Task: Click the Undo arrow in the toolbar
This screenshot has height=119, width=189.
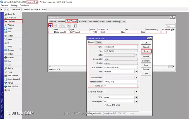Action: pos(2,9)
